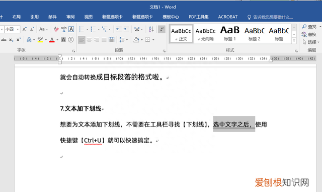Click the Select cursor icon
Image resolution: width=322 pixels, height=192 pixels.
(304, 42)
